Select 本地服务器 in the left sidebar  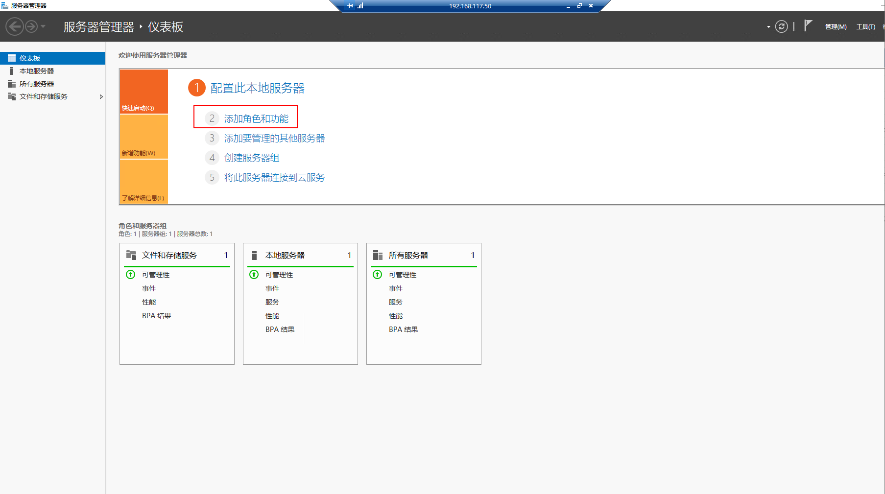pyautogui.click(x=37, y=71)
